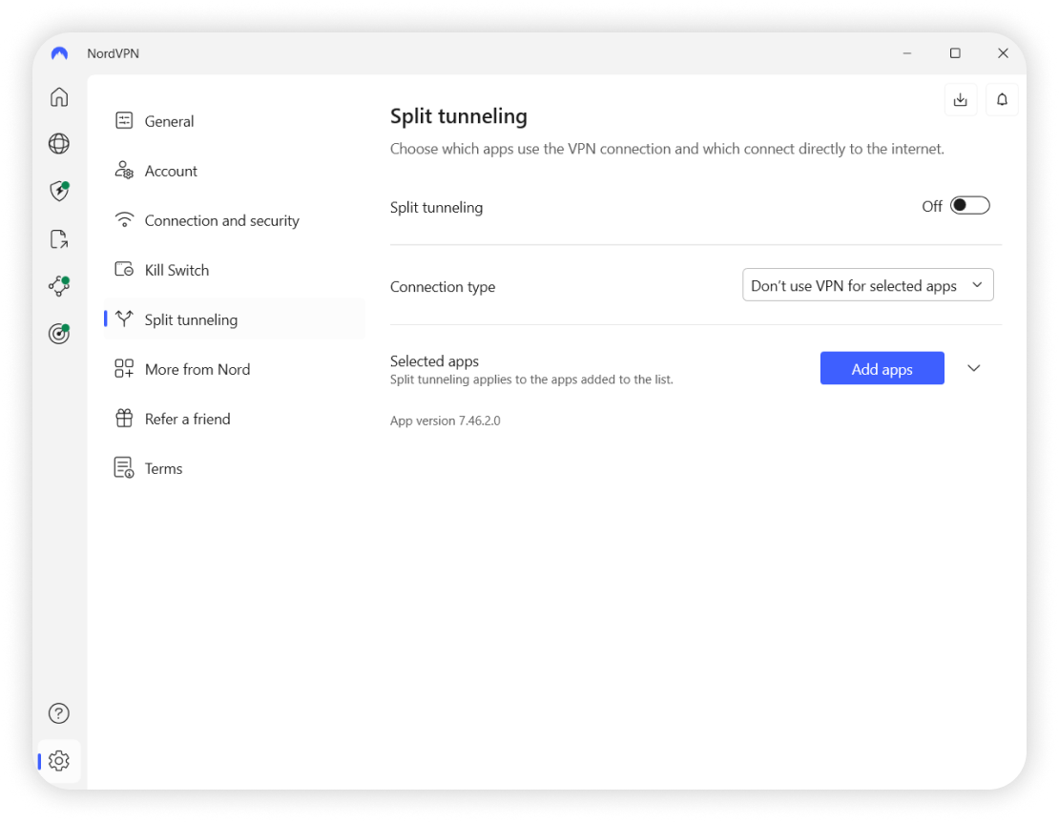Viewport: 1059px width, 822px height.
Task: Open the Help question mark icon
Action: tap(59, 713)
